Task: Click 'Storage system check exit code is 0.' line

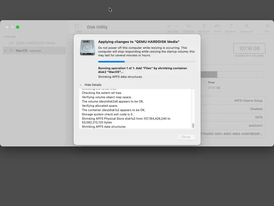Action: click(x=108, y=114)
